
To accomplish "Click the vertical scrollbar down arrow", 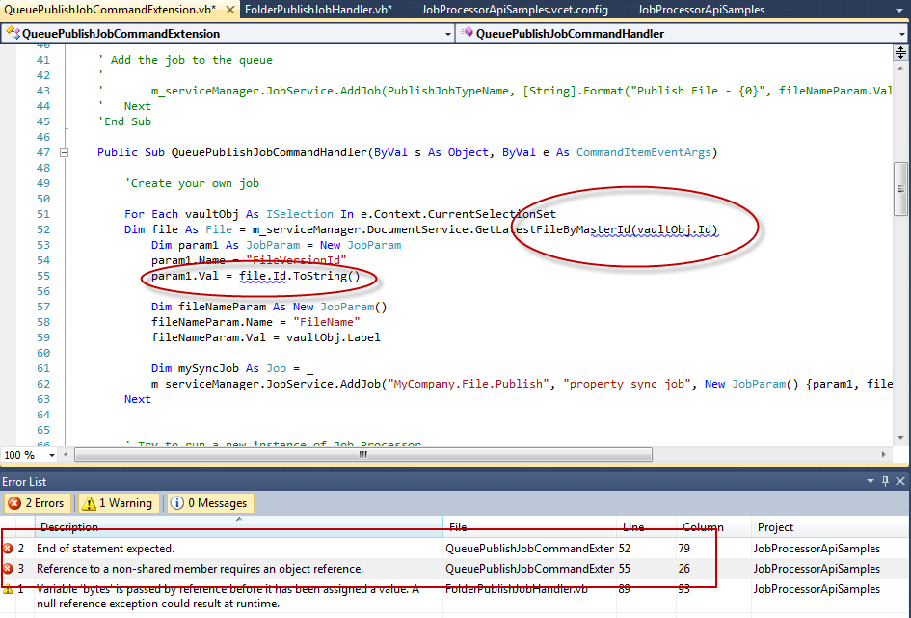I will (900, 438).
